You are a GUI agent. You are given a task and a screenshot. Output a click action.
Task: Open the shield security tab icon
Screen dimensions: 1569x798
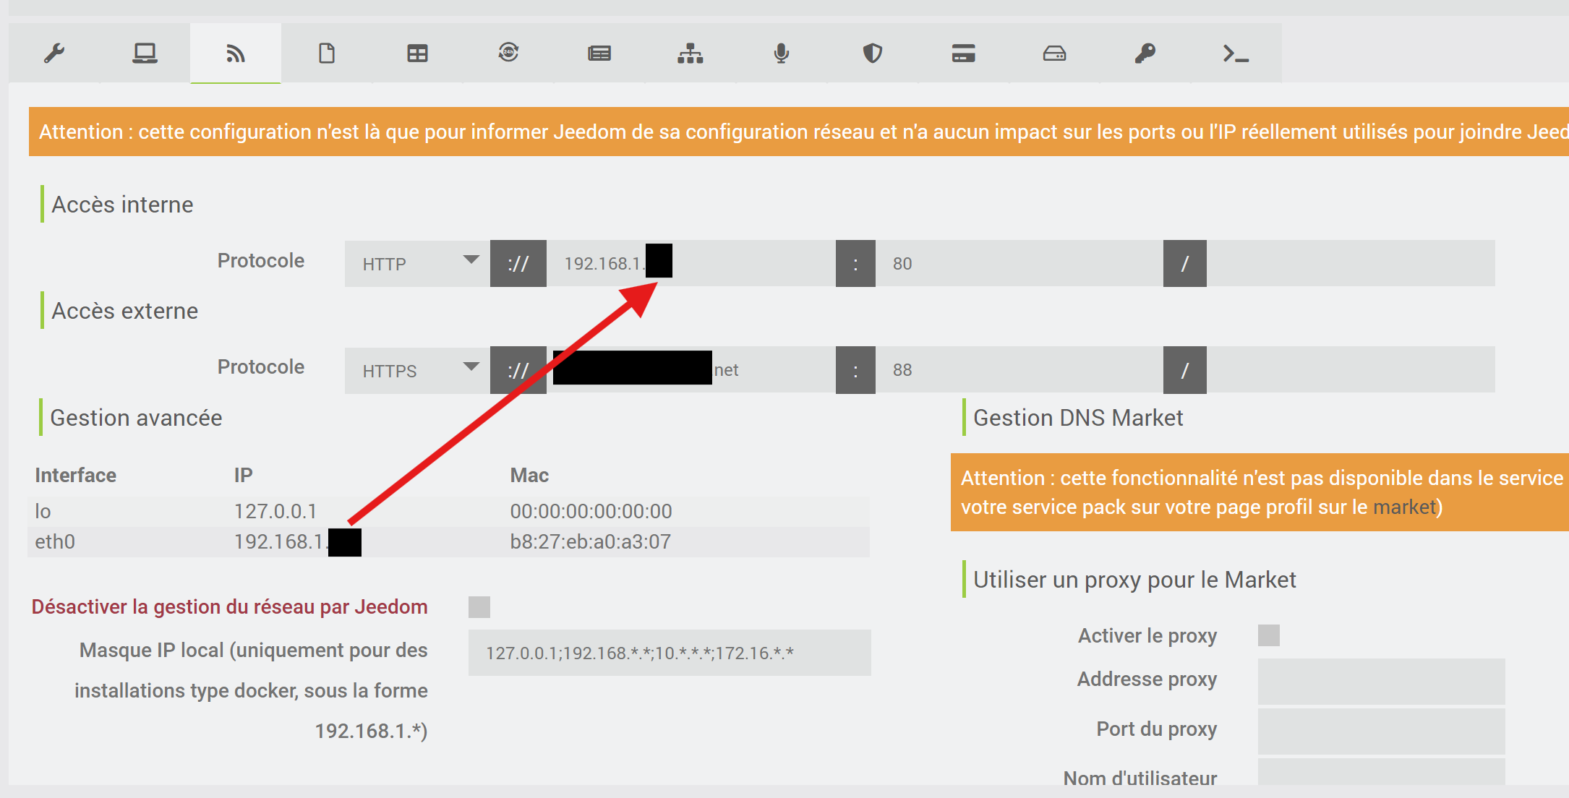pyautogui.click(x=873, y=53)
